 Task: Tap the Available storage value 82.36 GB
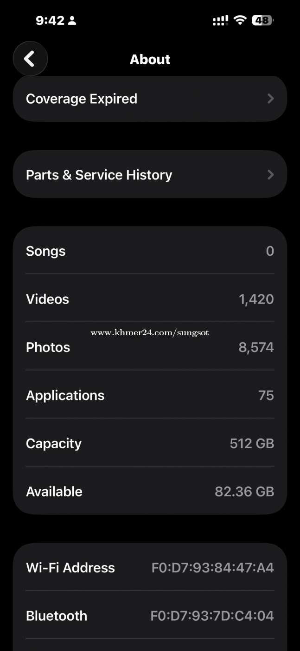tap(244, 492)
